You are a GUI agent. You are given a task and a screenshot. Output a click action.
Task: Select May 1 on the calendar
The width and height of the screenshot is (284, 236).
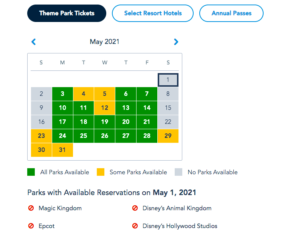[168, 80]
